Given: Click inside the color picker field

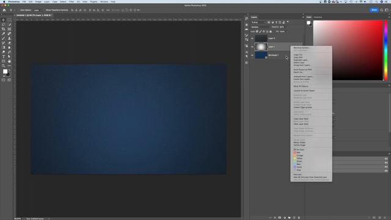Looking at the screenshot, I should pyautogui.click(x=348, y=50).
